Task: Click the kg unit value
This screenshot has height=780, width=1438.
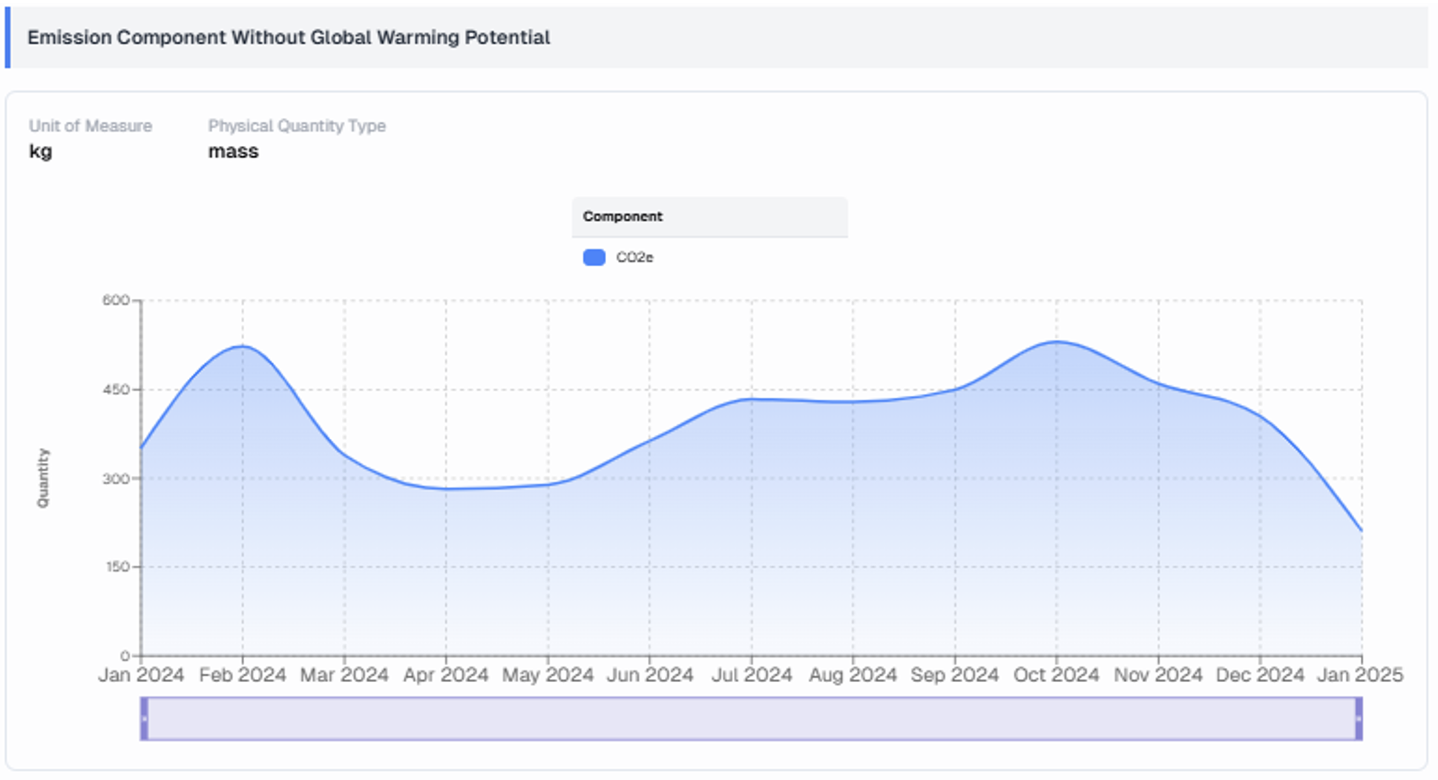Action: point(40,151)
